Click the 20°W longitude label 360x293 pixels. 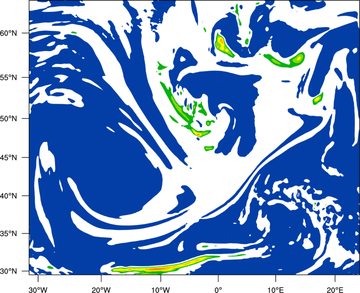pyautogui.click(x=101, y=290)
